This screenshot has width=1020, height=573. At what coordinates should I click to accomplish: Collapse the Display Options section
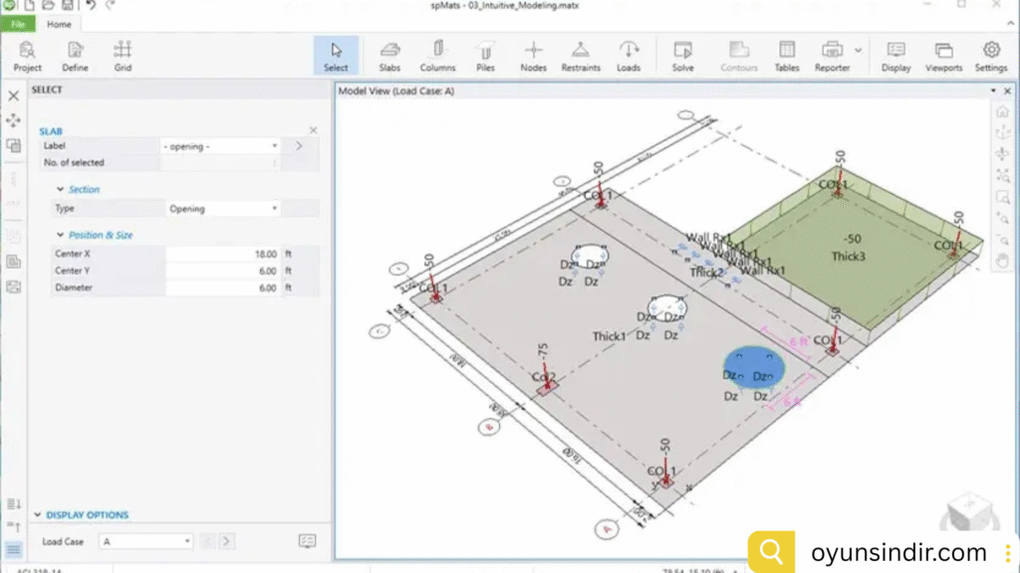tap(38, 515)
